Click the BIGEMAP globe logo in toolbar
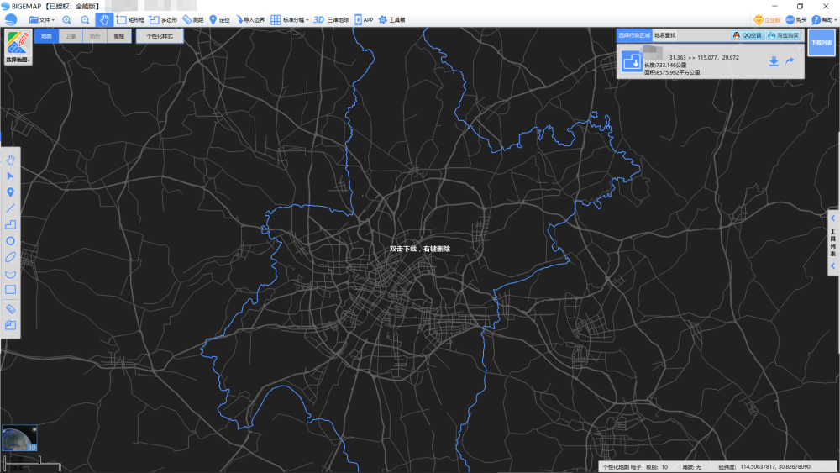This screenshot has height=473, width=840. (11, 20)
